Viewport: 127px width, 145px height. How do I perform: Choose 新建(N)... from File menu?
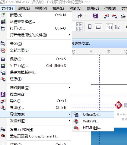pyautogui.click(x=36, y=15)
